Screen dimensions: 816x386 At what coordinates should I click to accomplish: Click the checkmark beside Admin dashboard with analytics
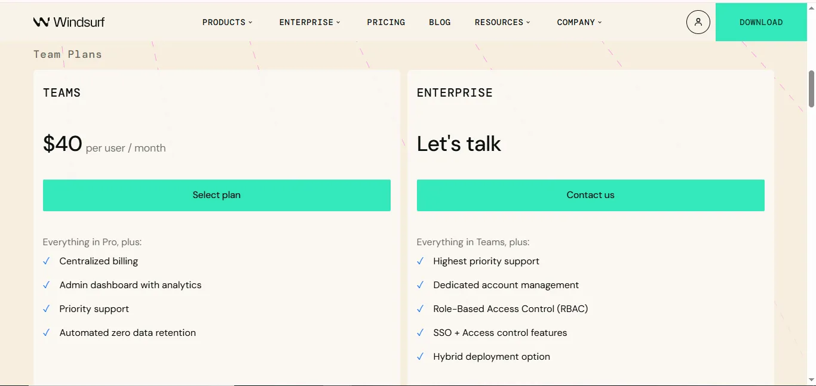[47, 285]
